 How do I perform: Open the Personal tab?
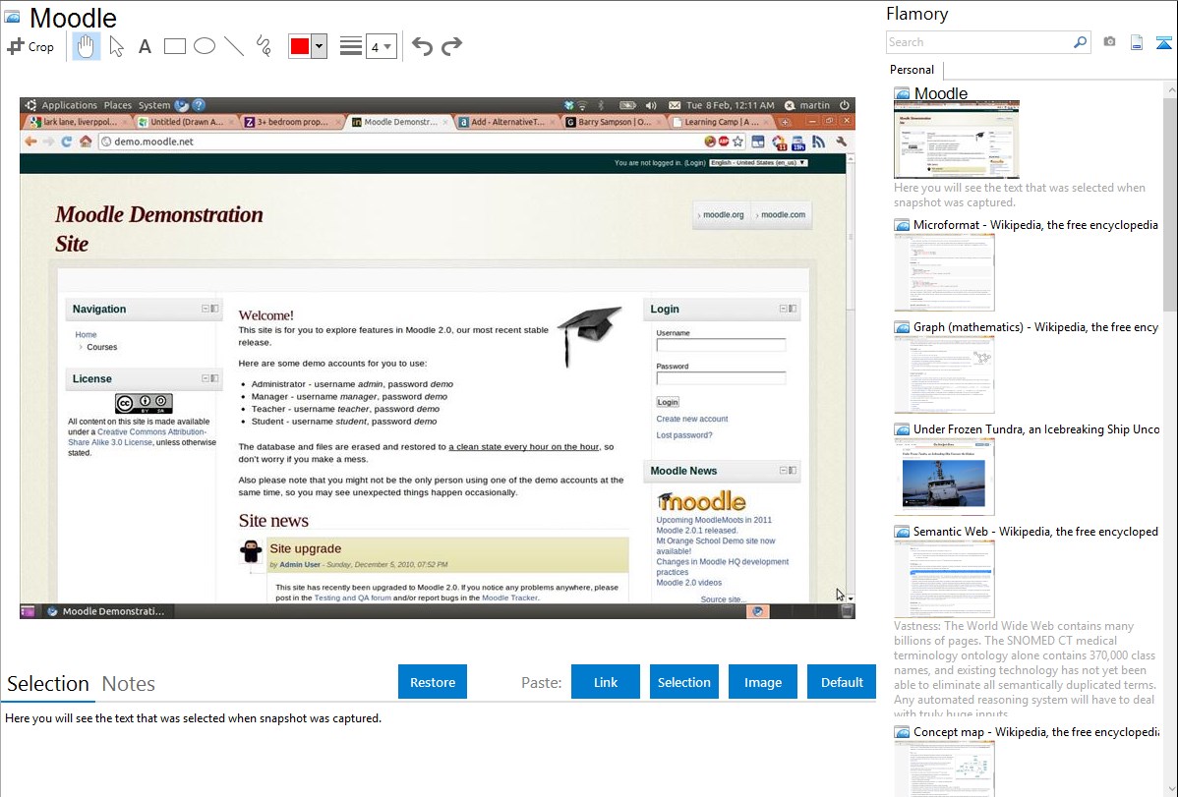tap(912, 70)
